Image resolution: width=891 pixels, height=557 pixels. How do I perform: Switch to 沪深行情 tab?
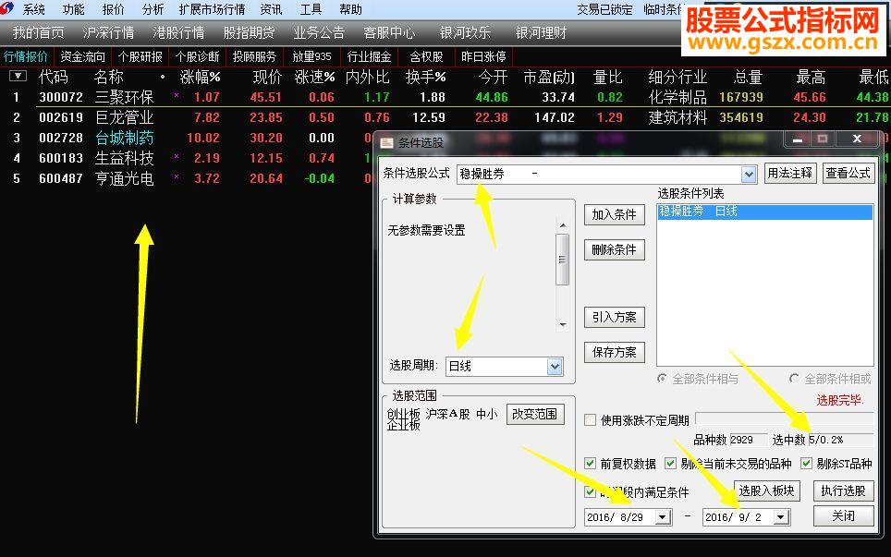(x=108, y=33)
